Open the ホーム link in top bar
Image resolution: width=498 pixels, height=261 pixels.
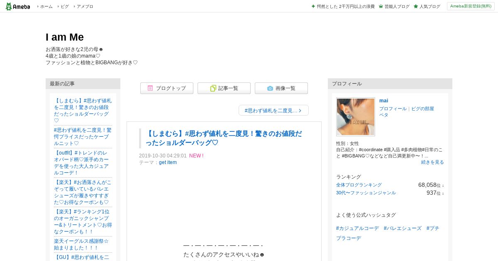pyautogui.click(x=46, y=7)
